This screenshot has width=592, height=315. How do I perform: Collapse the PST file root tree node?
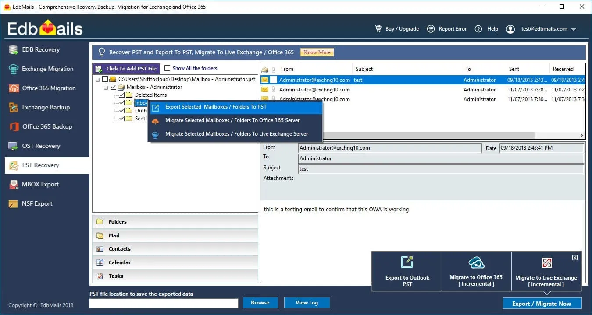(x=97, y=79)
